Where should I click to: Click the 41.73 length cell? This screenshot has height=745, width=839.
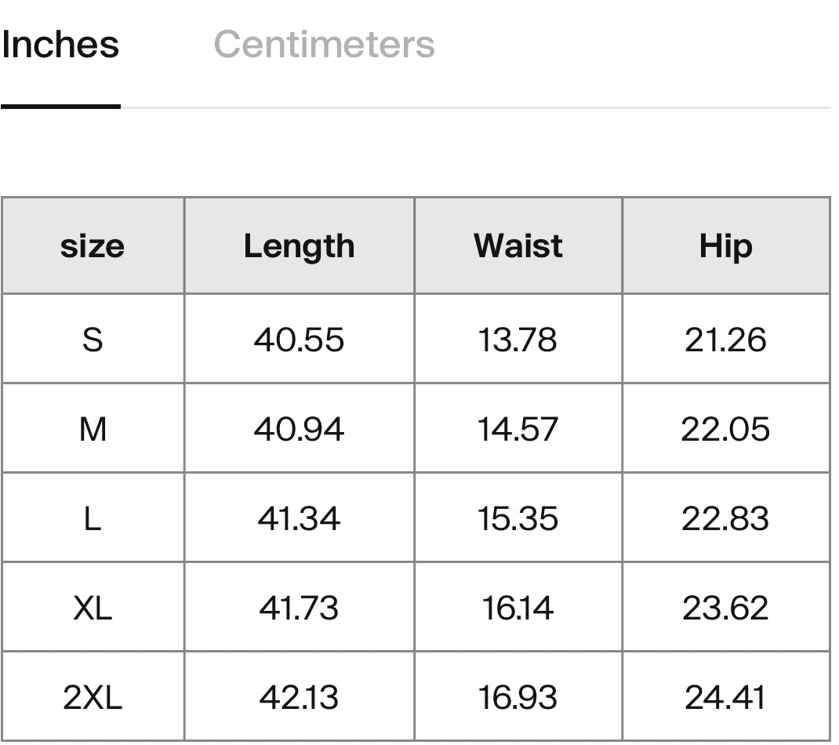(x=300, y=608)
